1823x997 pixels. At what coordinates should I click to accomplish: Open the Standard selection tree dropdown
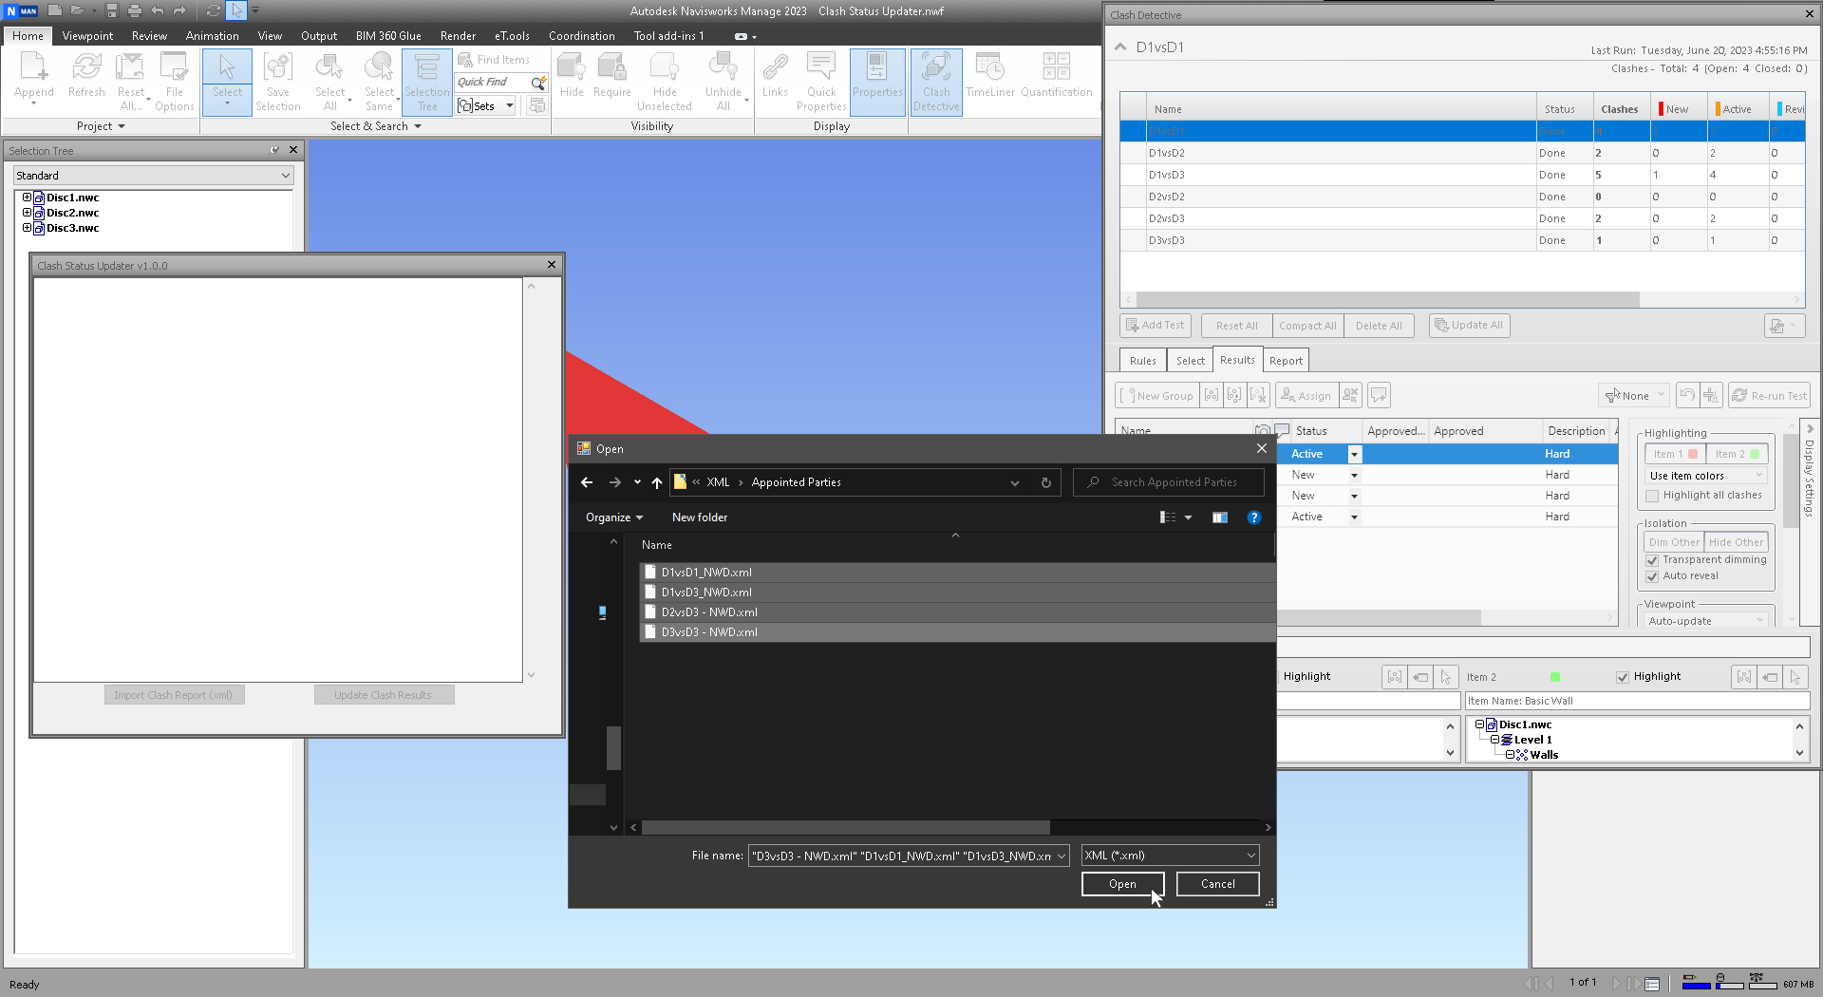[153, 176]
